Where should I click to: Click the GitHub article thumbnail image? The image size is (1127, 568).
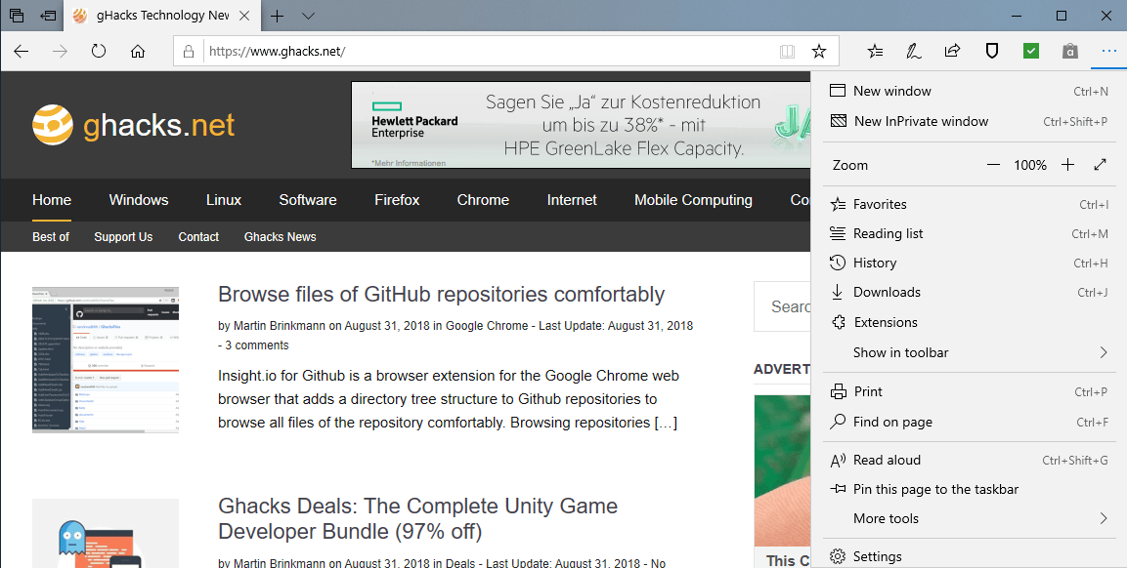tap(106, 360)
